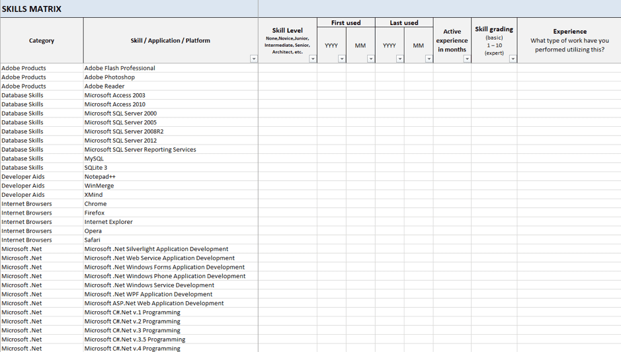
Task: Select the Experience header cell
Action: tap(569, 40)
